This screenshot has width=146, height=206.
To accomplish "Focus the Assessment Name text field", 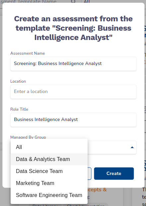I will [x=73, y=64].
